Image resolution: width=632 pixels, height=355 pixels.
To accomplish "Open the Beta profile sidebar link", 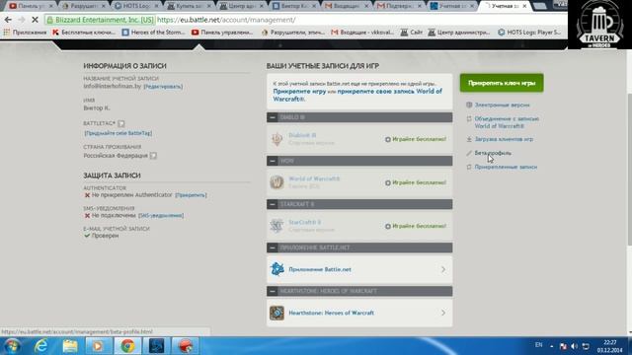I will 493,153.
